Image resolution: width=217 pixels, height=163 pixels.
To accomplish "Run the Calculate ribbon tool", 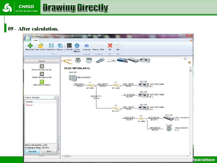I will pos(69,46).
